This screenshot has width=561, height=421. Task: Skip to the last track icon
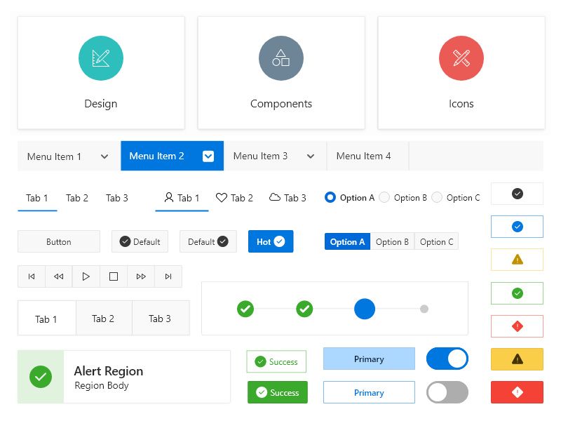(x=168, y=276)
